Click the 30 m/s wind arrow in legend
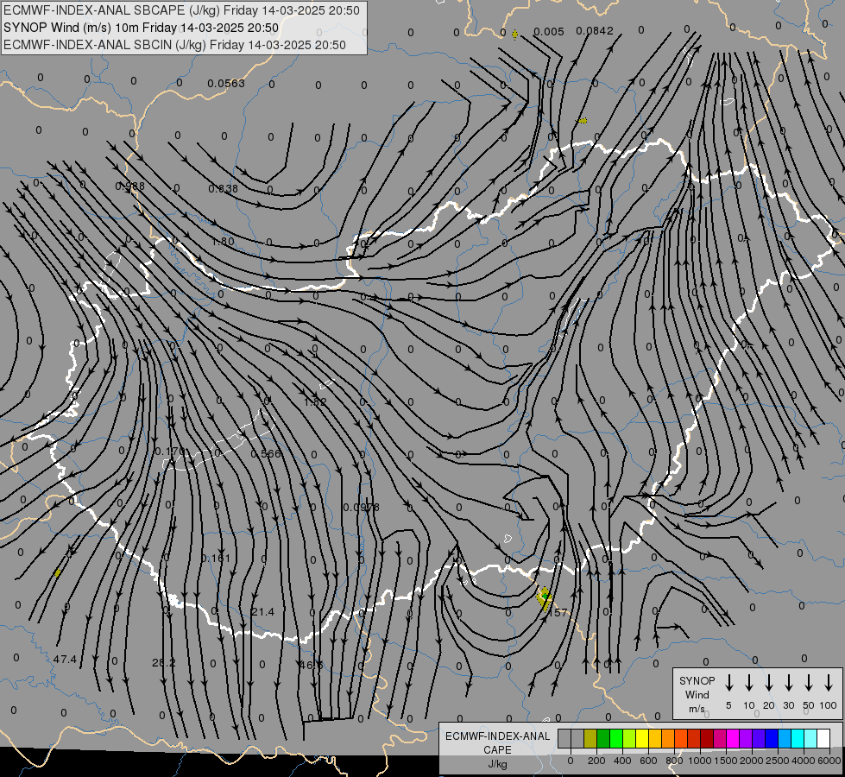The width and height of the screenshot is (845, 777). (789, 683)
